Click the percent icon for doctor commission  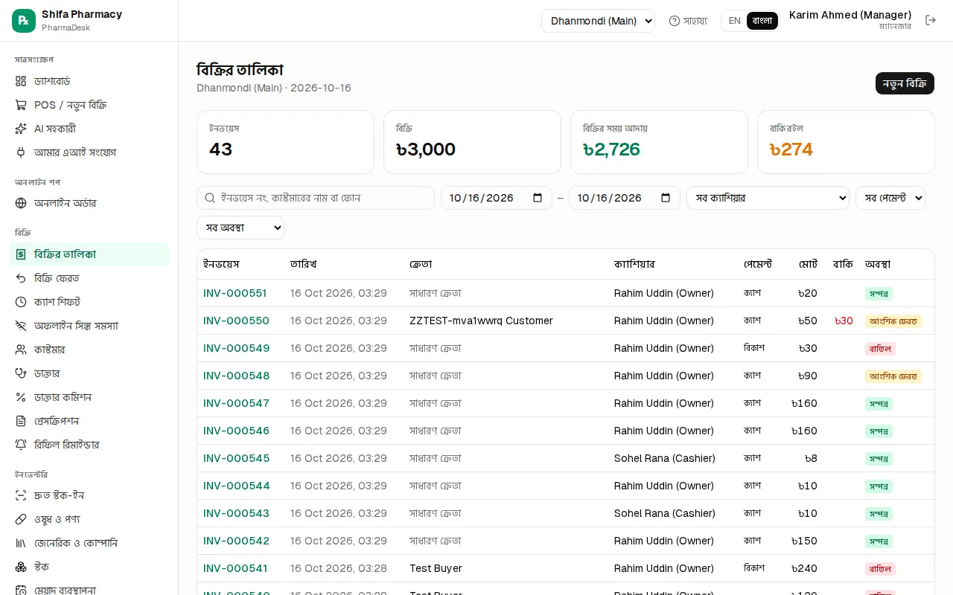pyautogui.click(x=21, y=397)
